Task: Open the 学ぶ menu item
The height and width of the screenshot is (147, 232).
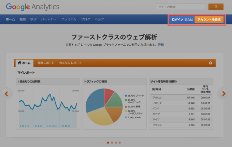Action: click(33, 19)
